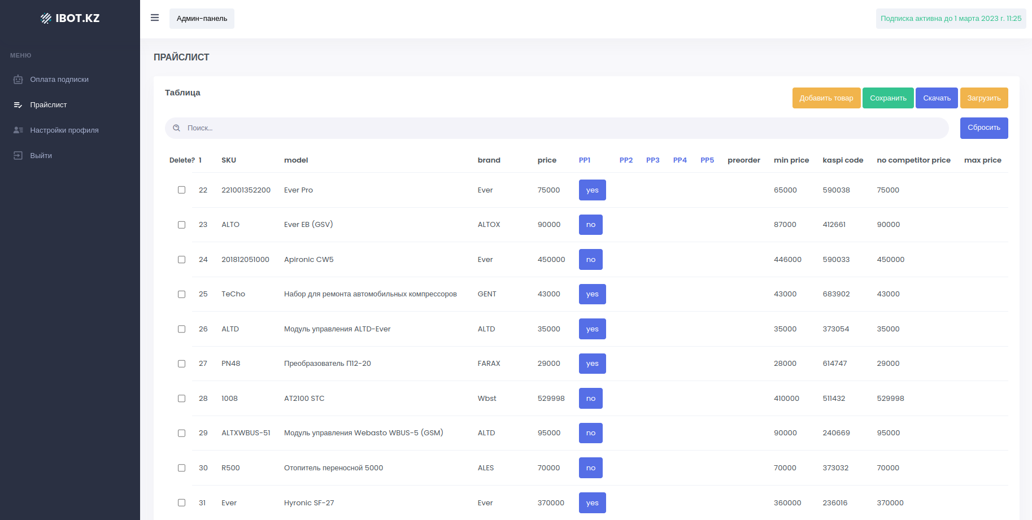Click the logout arrow icon

click(x=18, y=156)
